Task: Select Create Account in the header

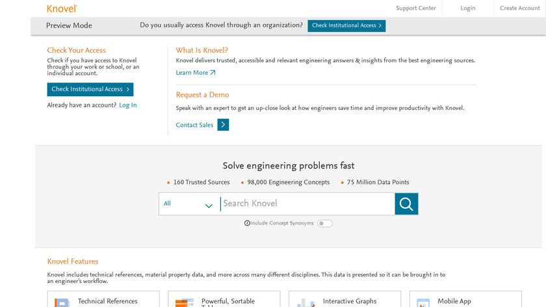Action: pyautogui.click(x=519, y=8)
